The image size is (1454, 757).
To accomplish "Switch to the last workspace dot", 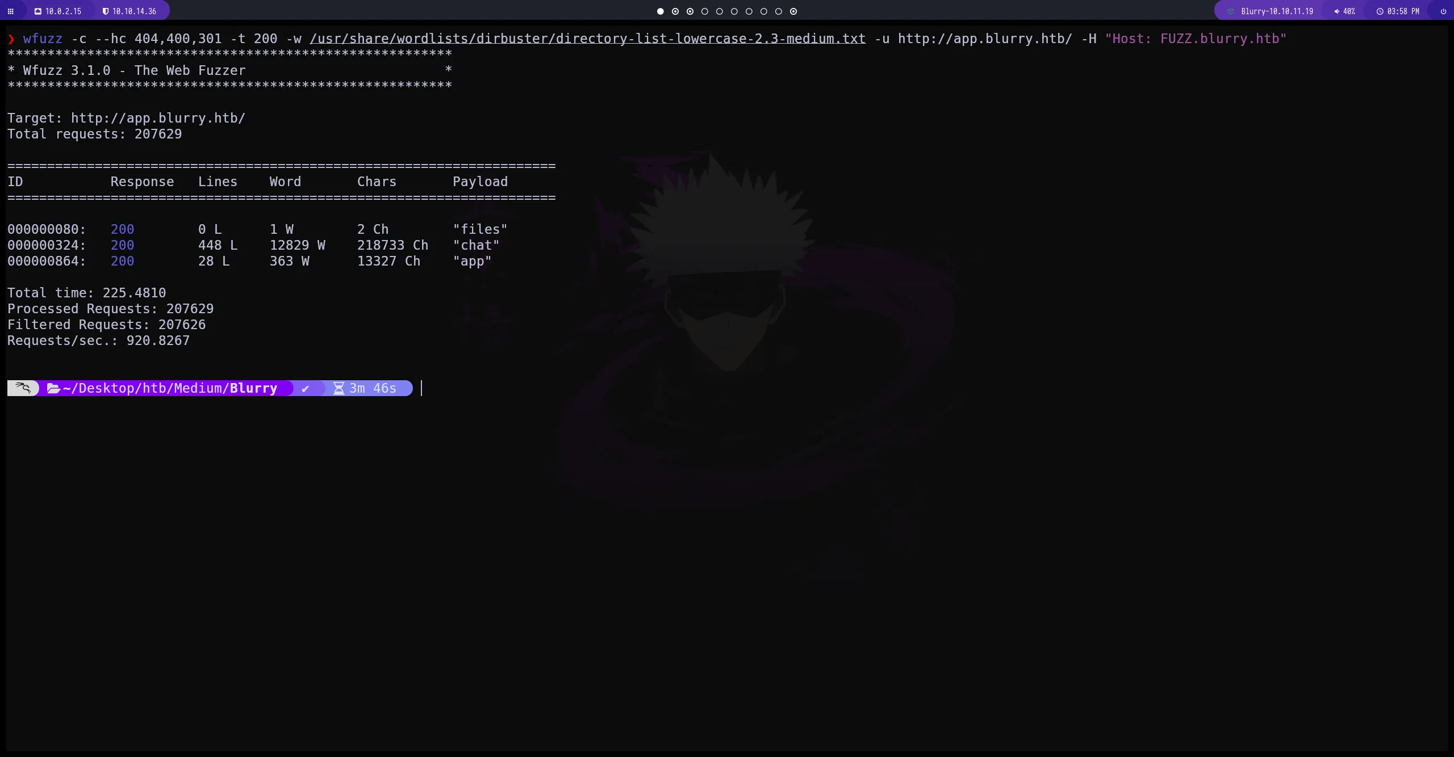I will (x=793, y=11).
